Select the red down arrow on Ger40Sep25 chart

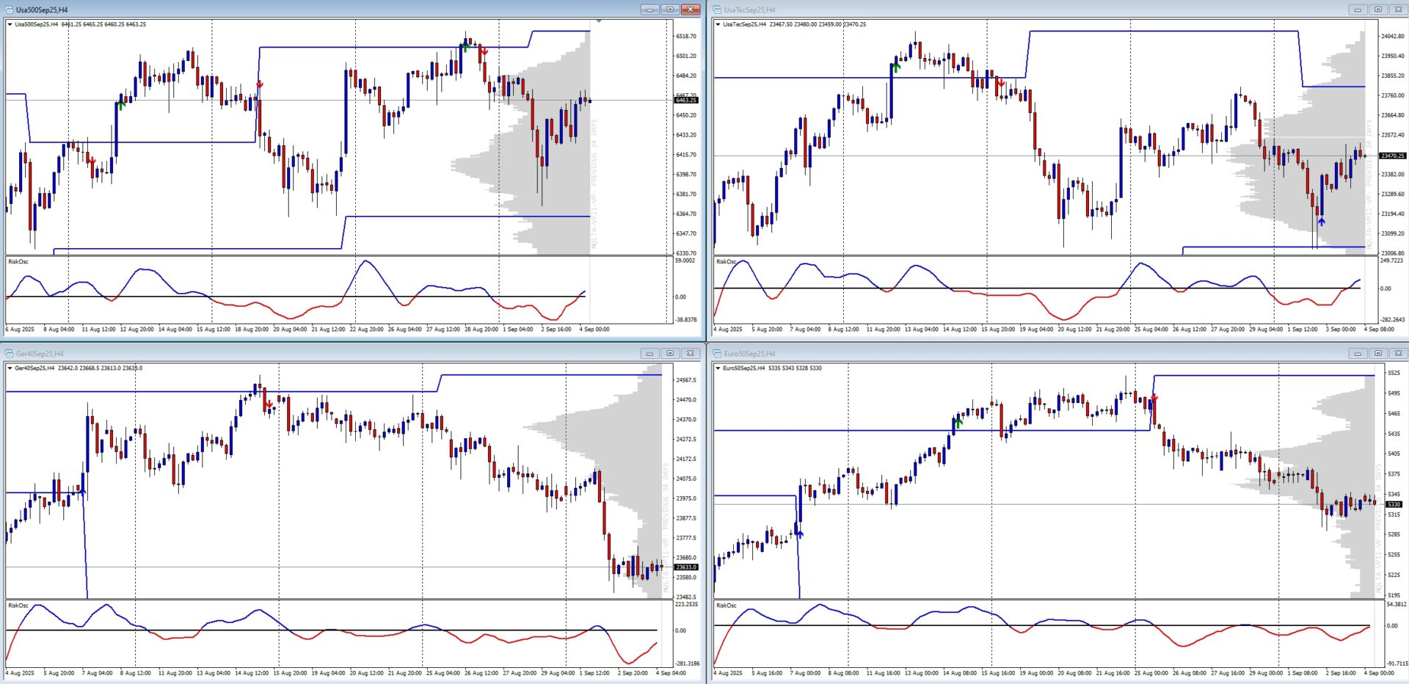pyautogui.click(x=269, y=404)
